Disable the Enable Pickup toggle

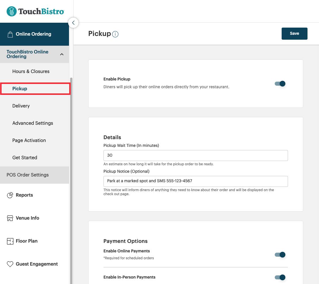[x=279, y=84]
